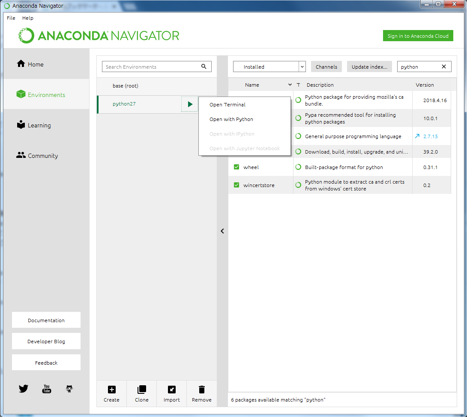
Task: Click Built-package format for python description
Action: click(344, 167)
